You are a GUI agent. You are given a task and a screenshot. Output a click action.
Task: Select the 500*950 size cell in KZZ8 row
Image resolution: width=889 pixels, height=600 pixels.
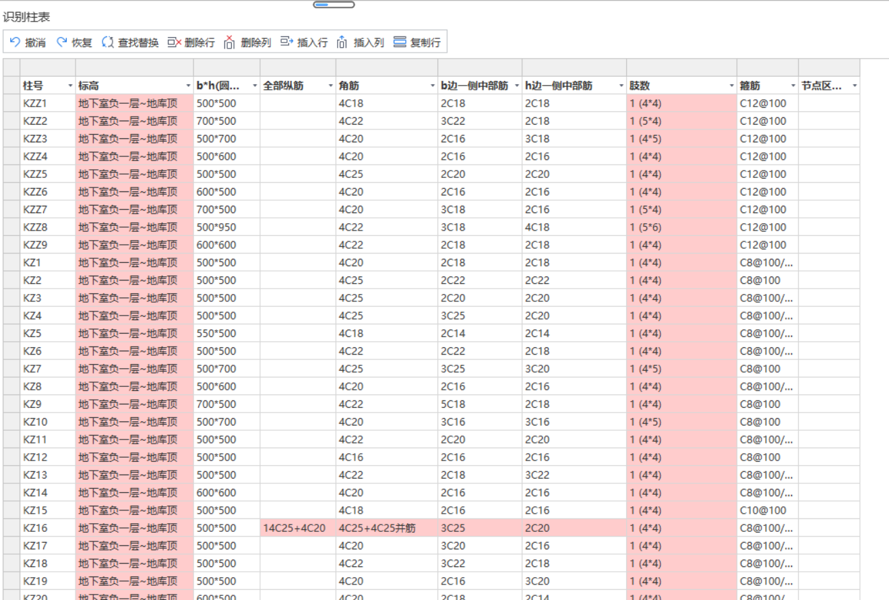(227, 227)
